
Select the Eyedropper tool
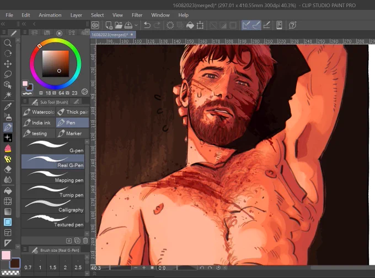[x=8, y=106]
